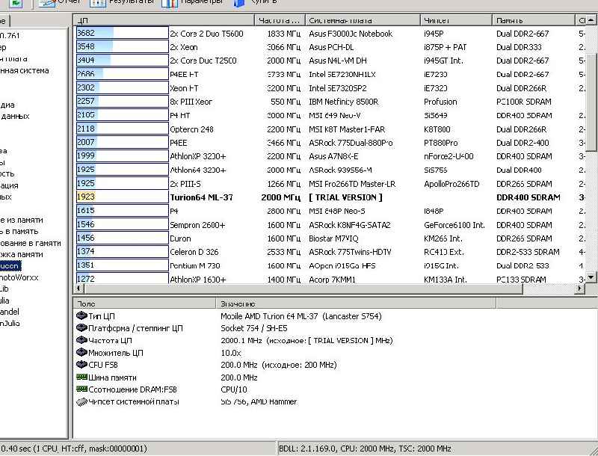This screenshot has width=598, height=456.
Task: Select the sidebar item ending "жка памяти"
Action: click(x=22, y=254)
